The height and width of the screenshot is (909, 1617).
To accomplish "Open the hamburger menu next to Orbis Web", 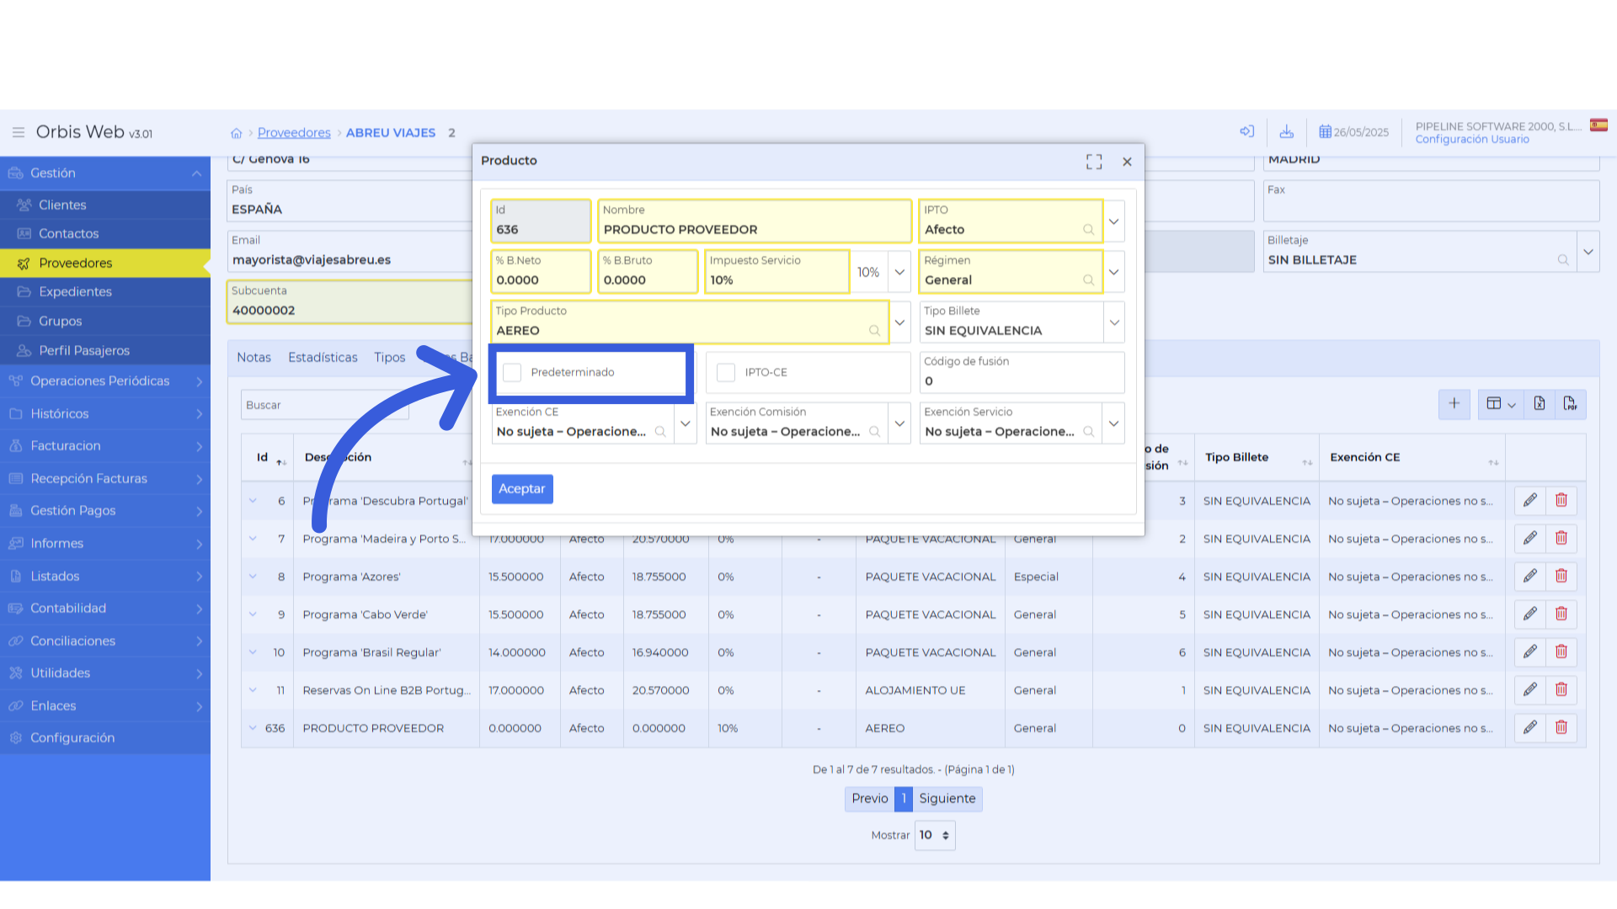I will [18, 132].
